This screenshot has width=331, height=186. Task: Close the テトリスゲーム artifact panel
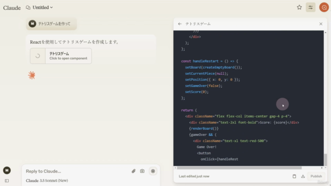point(321,24)
